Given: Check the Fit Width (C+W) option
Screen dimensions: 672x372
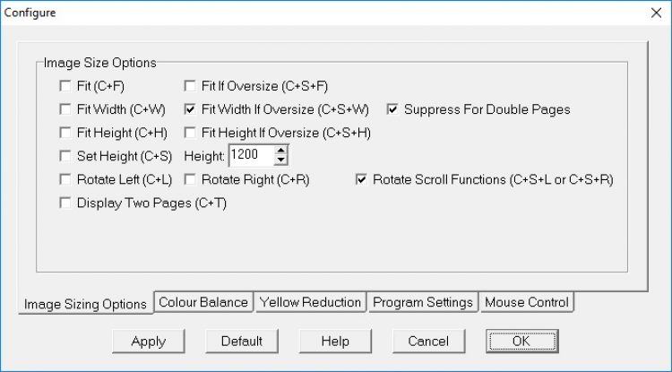Looking at the screenshot, I should 65,110.
